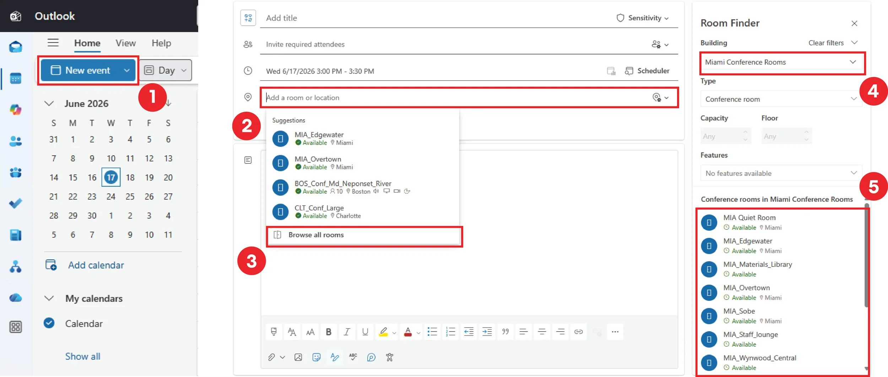Open the New event split dropdown arrow
This screenshot has width=888, height=377.
(x=127, y=70)
